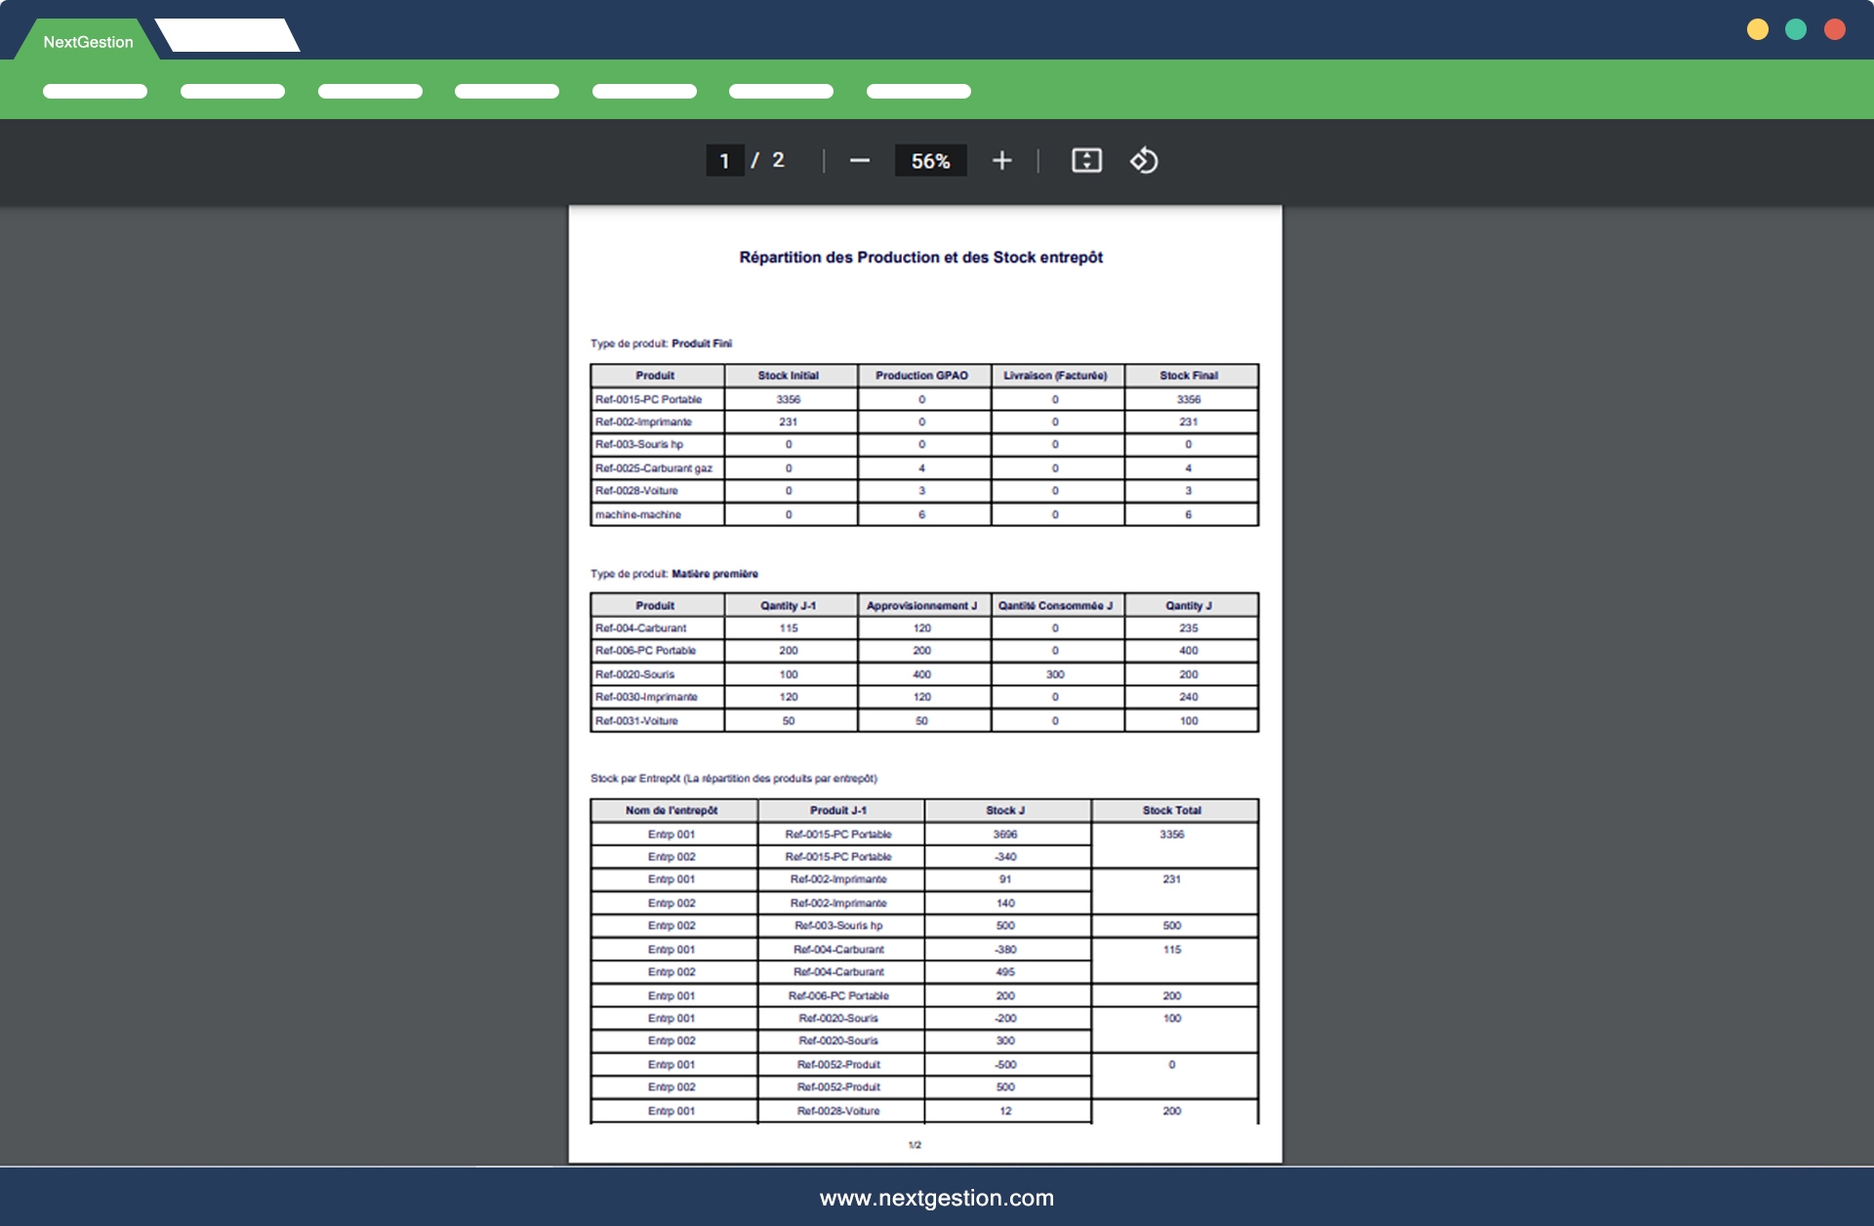Open the second green navigation menu item
1874x1226 pixels.
coord(232,92)
